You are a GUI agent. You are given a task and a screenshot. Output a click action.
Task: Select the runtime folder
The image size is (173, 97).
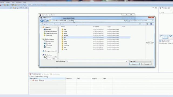point(66,45)
